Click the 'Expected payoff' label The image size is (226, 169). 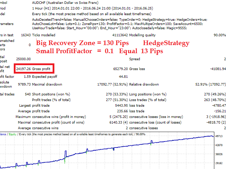45,77
